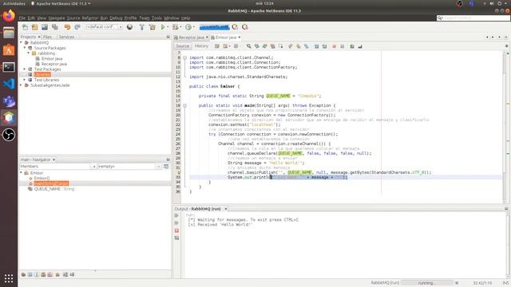
Task: Click the Rerun icon in Output panel
Action: pos(176,215)
